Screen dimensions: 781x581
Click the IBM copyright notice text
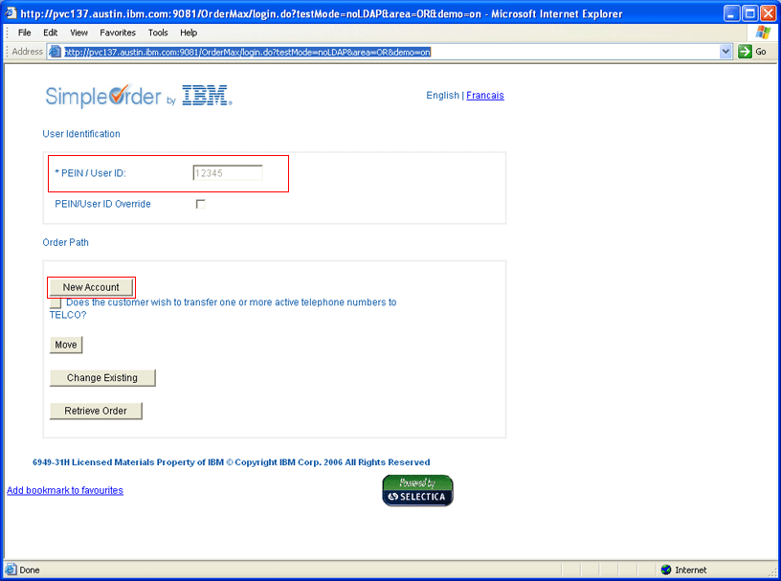231,462
